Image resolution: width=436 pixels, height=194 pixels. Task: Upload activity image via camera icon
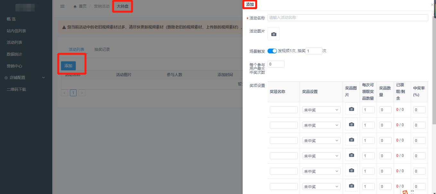click(x=274, y=34)
